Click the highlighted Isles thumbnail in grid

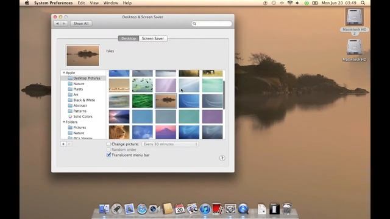[x=166, y=101]
